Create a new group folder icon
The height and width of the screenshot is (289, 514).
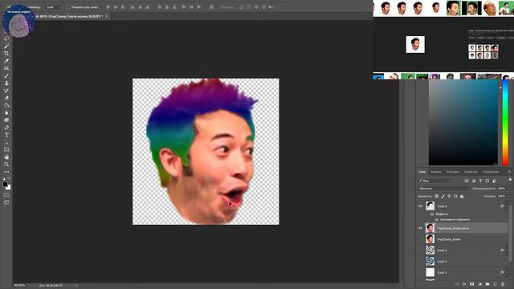point(487,284)
